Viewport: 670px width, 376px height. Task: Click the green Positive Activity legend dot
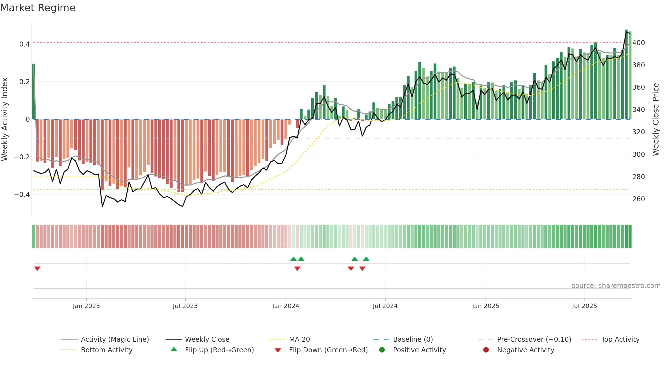(x=382, y=350)
